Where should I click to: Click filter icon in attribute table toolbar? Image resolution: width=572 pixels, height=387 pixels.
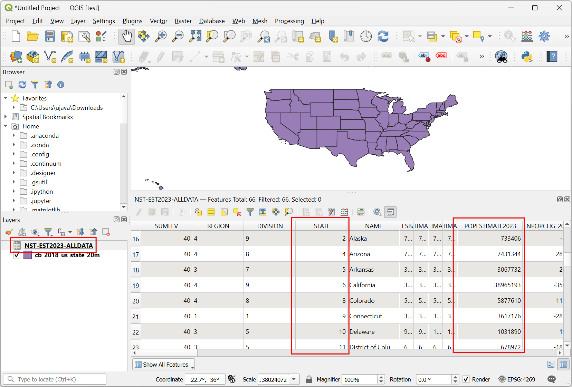[250, 212]
